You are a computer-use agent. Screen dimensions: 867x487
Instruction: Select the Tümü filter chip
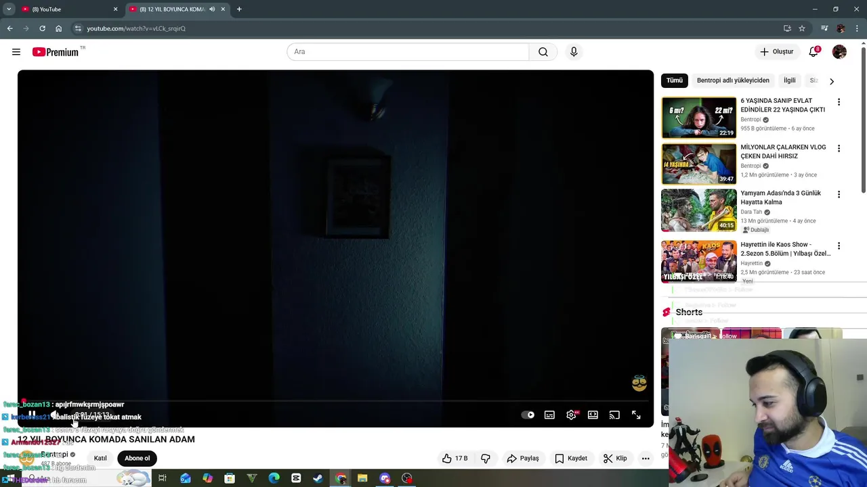[x=675, y=80]
